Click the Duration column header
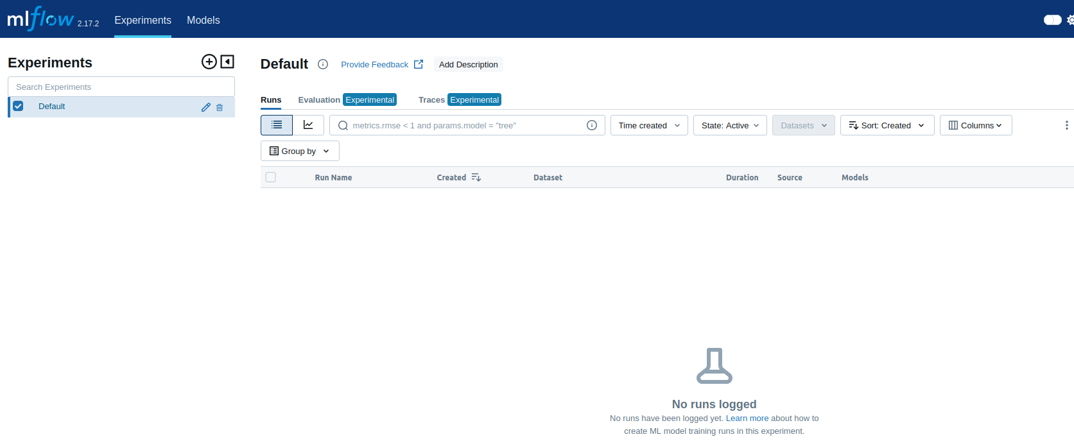The height and width of the screenshot is (448, 1074). (x=742, y=177)
